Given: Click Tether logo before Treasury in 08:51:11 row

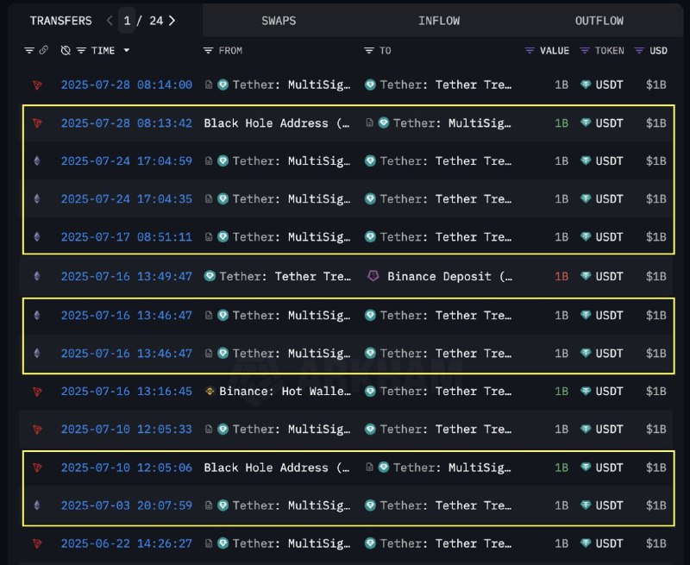Looking at the screenshot, I should (371, 236).
